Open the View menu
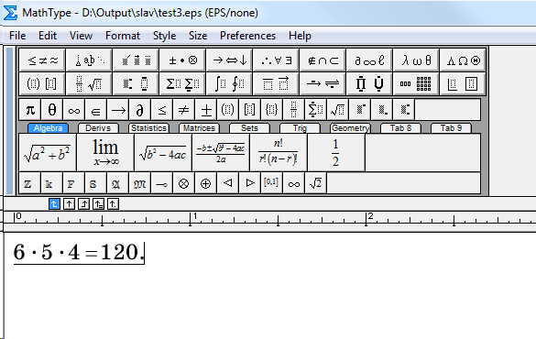536x339 pixels. [81, 36]
